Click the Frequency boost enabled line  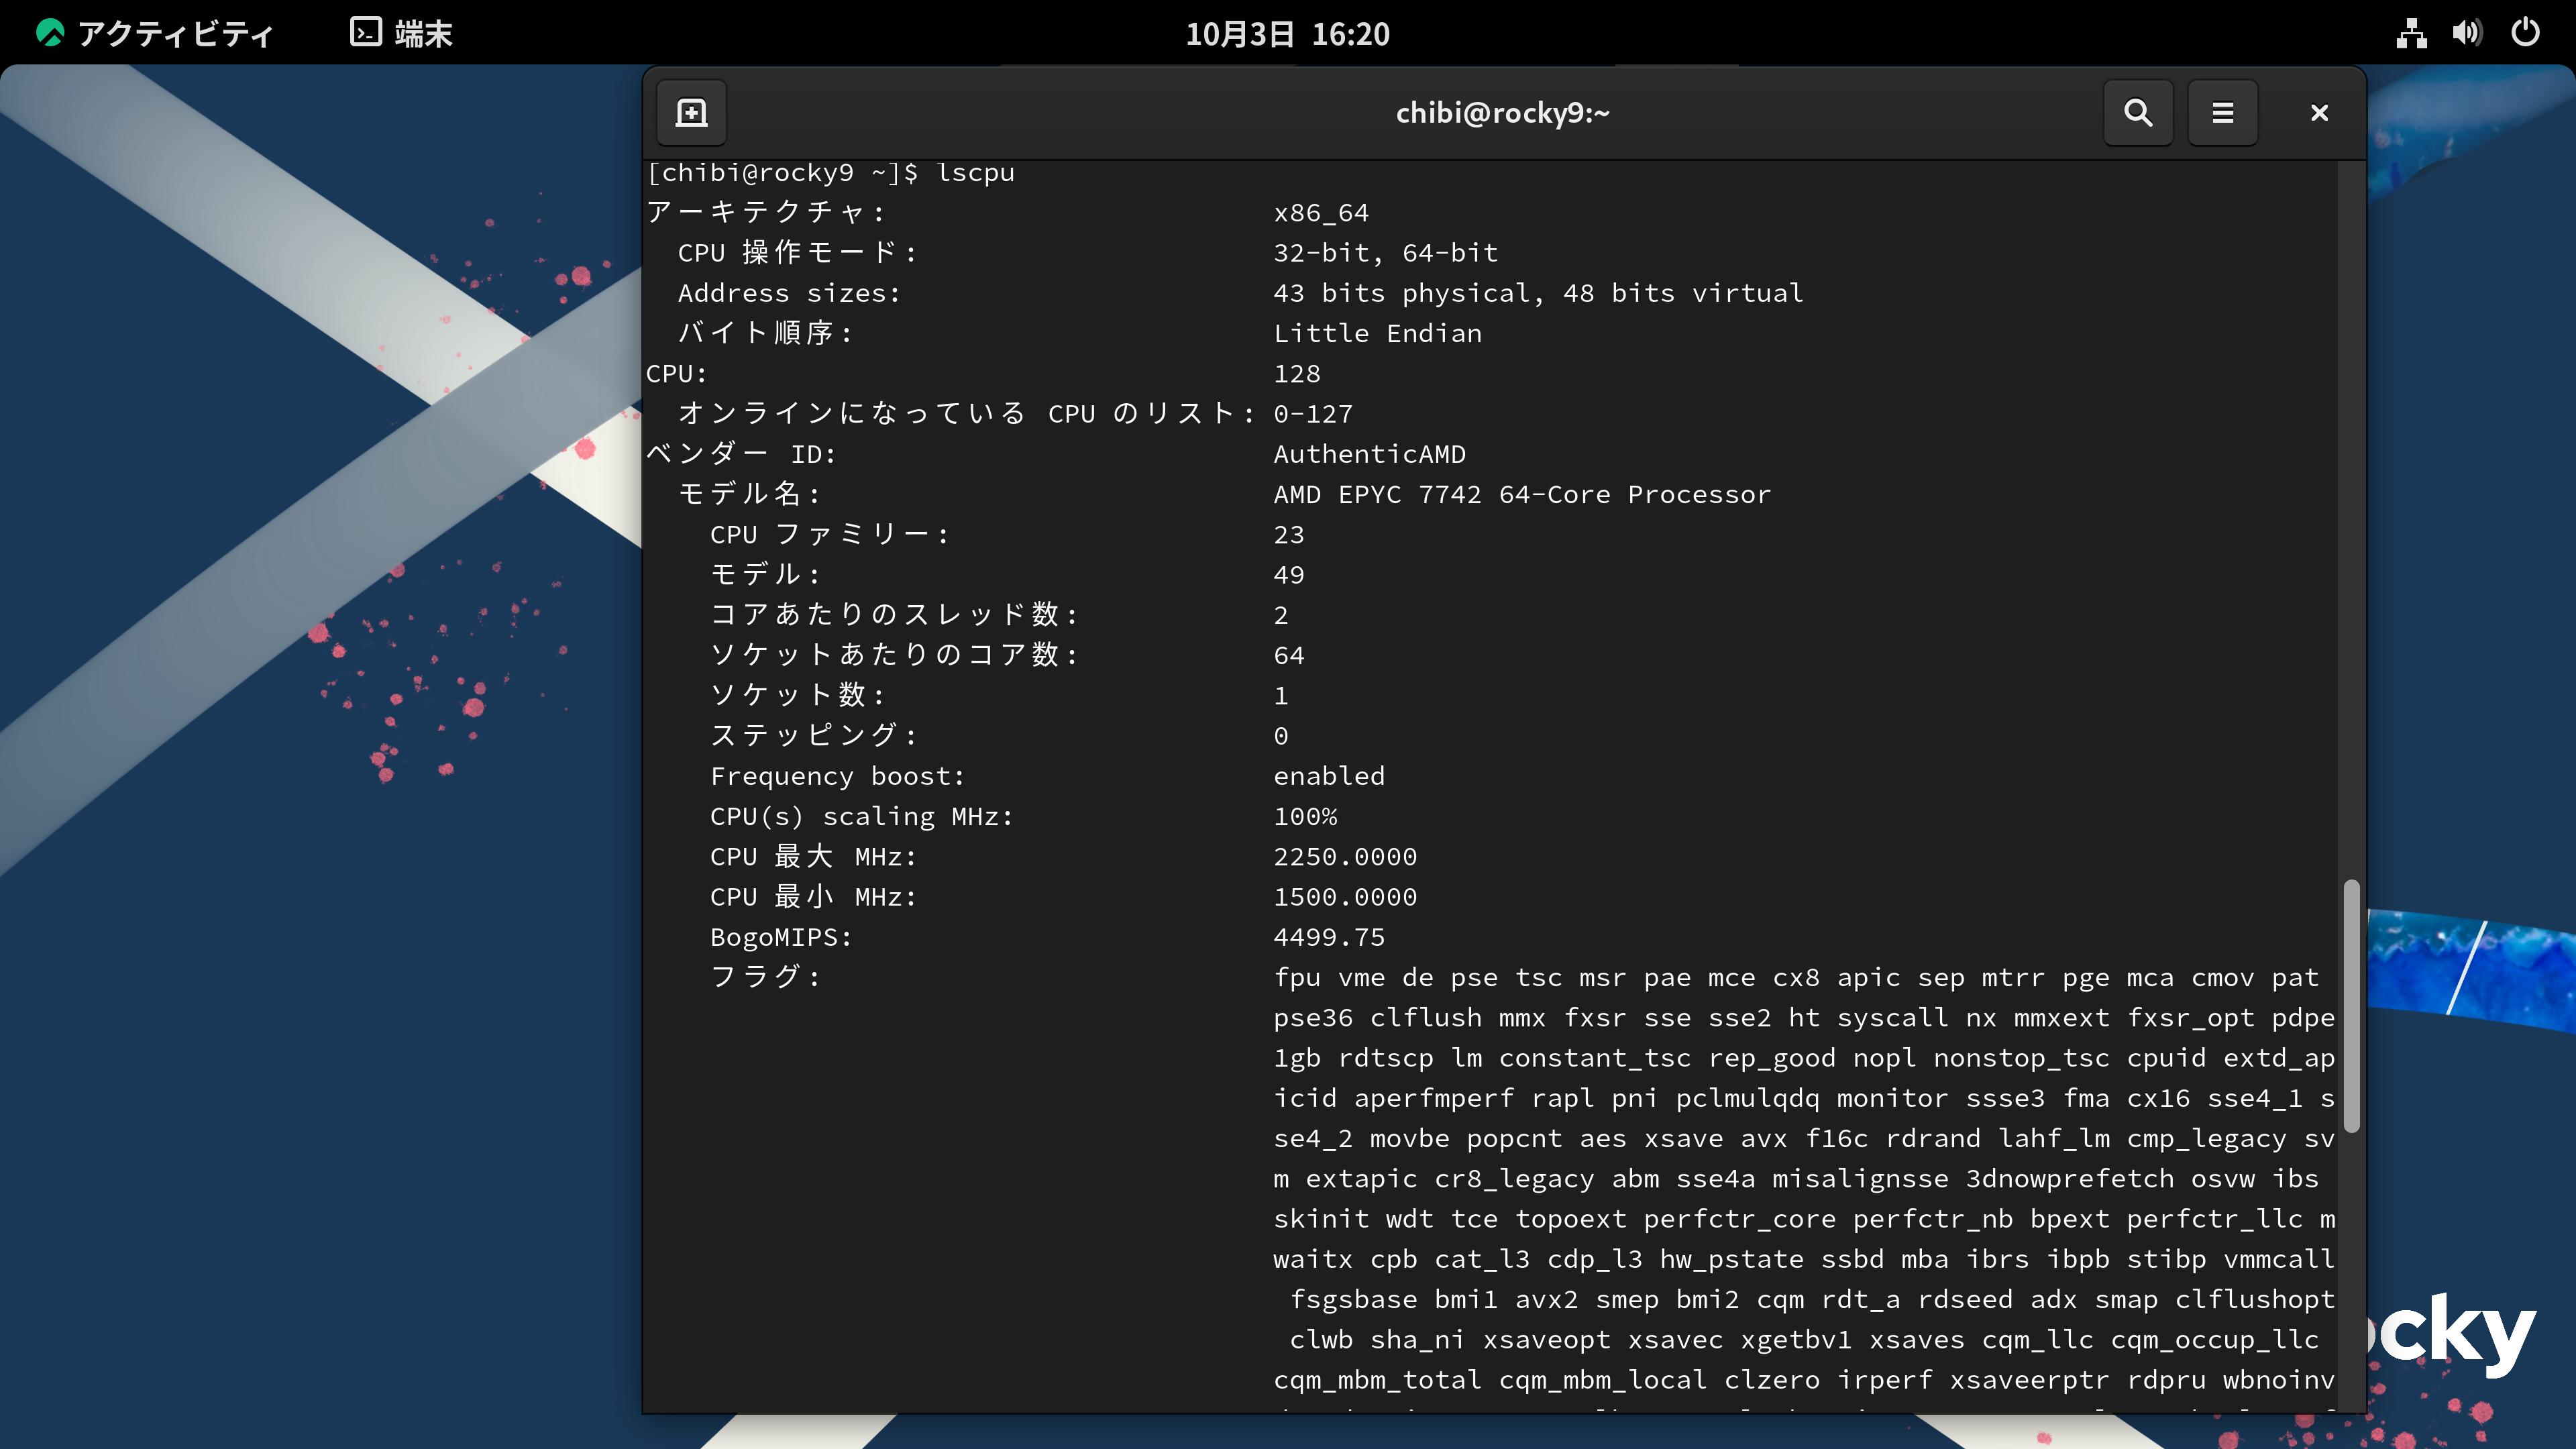click(1329, 777)
